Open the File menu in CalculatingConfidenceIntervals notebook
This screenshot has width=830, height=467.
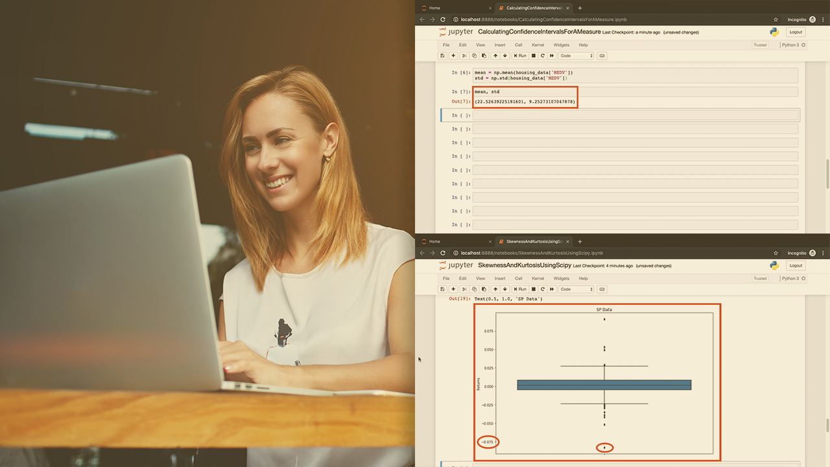446,45
